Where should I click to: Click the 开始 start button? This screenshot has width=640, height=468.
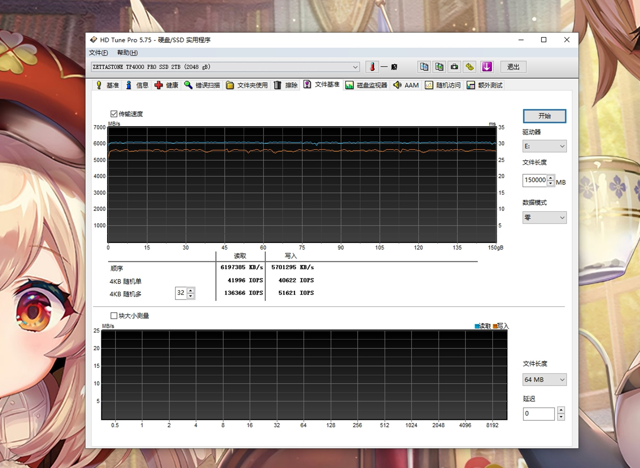point(544,116)
